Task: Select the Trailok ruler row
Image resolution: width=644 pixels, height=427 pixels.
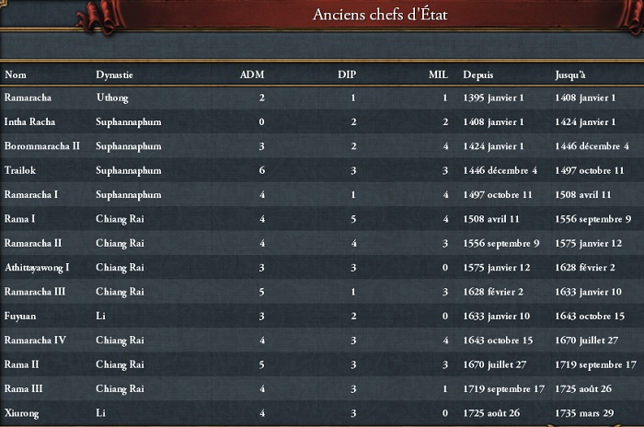Action: coord(322,170)
